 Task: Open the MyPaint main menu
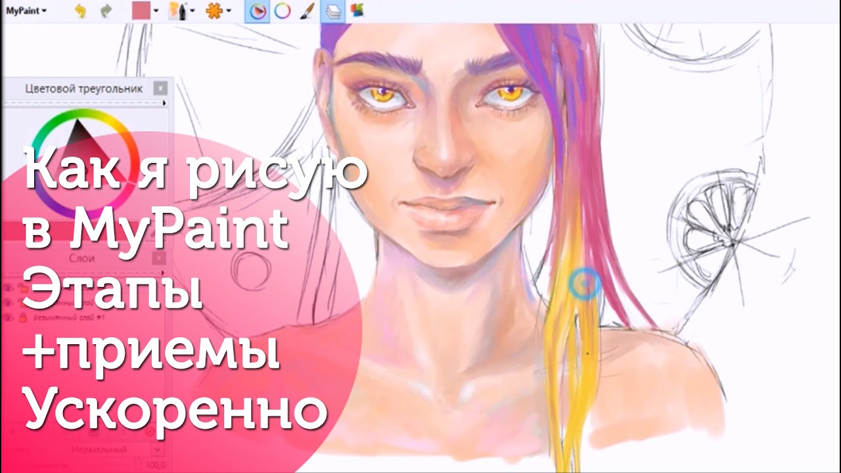[x=26, y=11]
